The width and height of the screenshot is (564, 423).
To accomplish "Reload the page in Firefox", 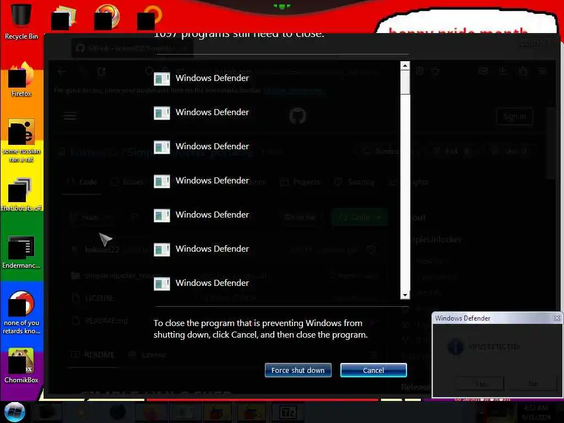I will [x=101, y=72].
